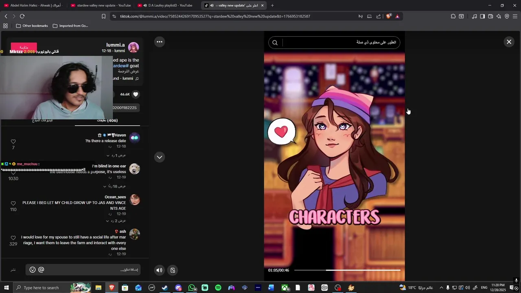Open lummi.a profile avatar

point(134,48)
